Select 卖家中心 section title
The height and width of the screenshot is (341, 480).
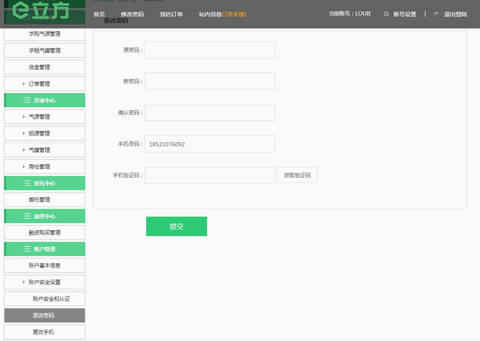(x=45, y=100)
